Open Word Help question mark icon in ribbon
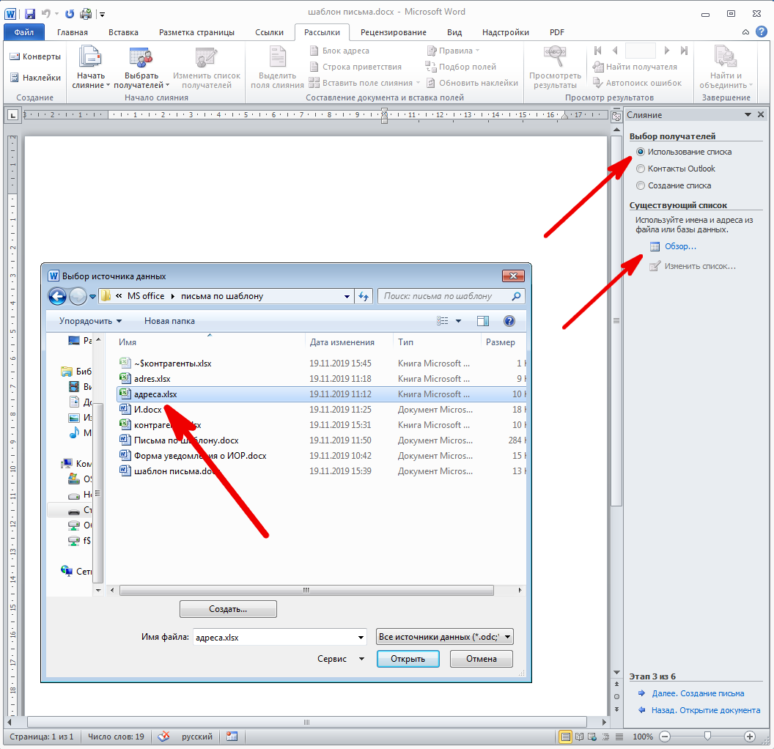This screenshot has height=749, width=774. [762, 32]
